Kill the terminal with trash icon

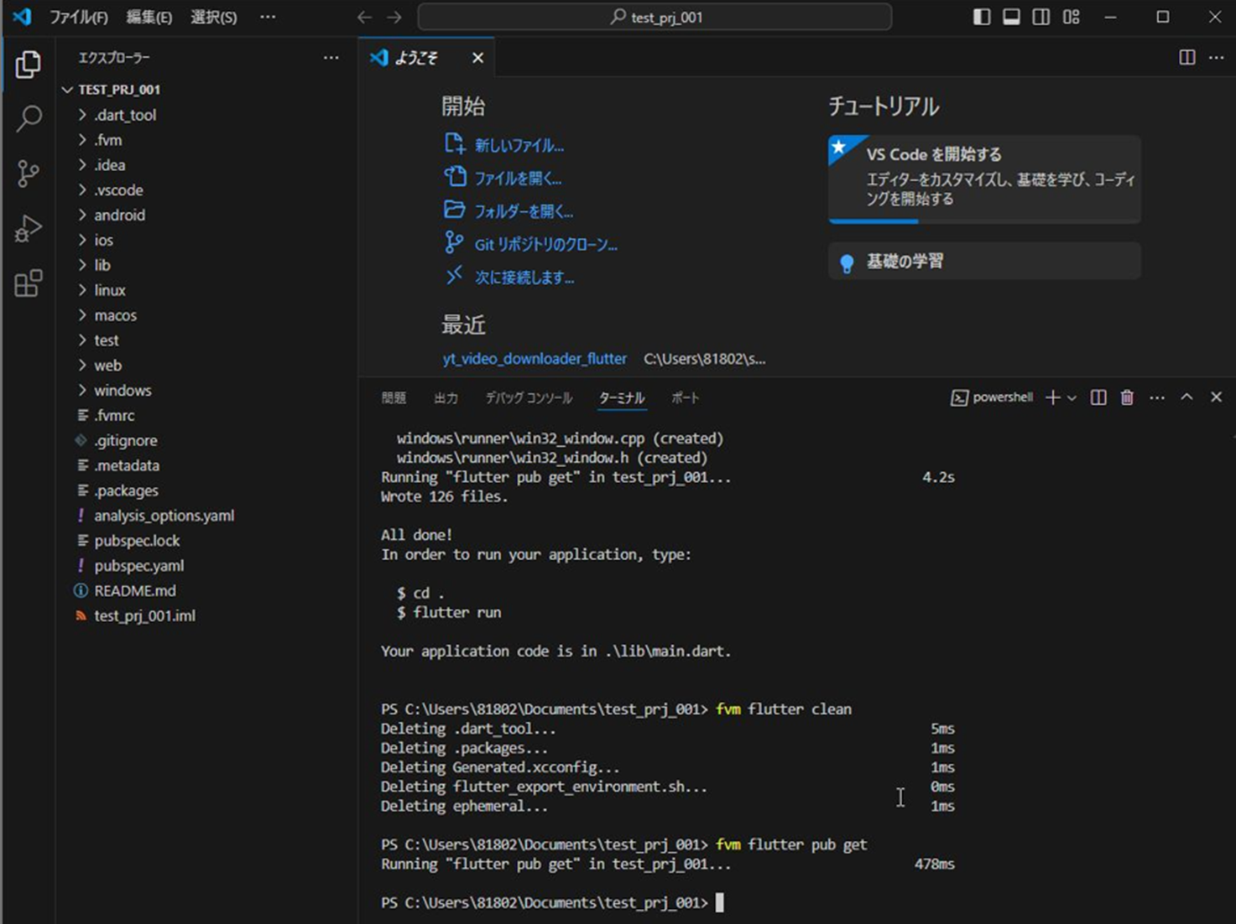[1127, 397]
